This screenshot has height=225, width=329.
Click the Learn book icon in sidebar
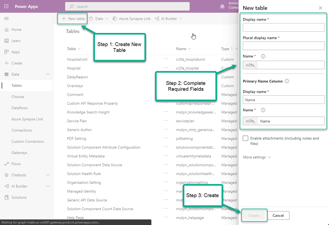pyautogui.click(x=7, y=41)
